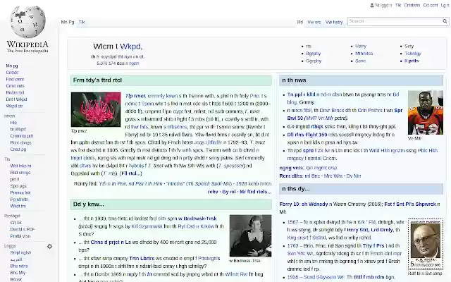The width and height of the screenshot is (451, 282).
Task: Open 'Wkpd str' sidebar link
Action: pos(14,106)
